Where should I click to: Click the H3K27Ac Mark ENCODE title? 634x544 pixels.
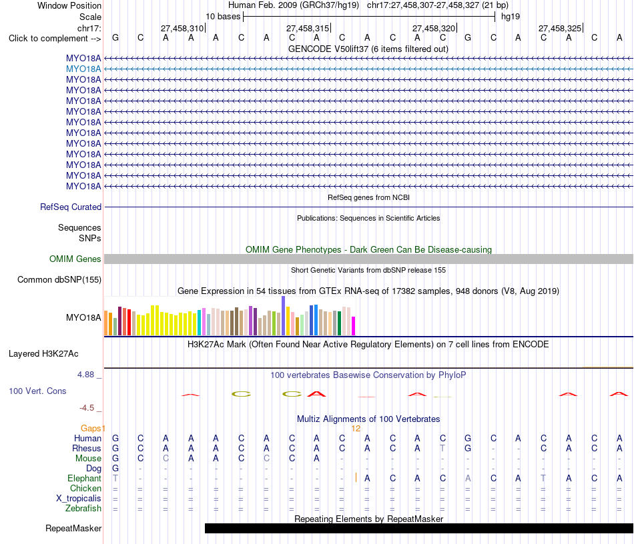coord(368,345)
